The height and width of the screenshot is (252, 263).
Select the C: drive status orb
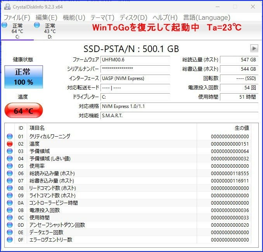[4, 25]
